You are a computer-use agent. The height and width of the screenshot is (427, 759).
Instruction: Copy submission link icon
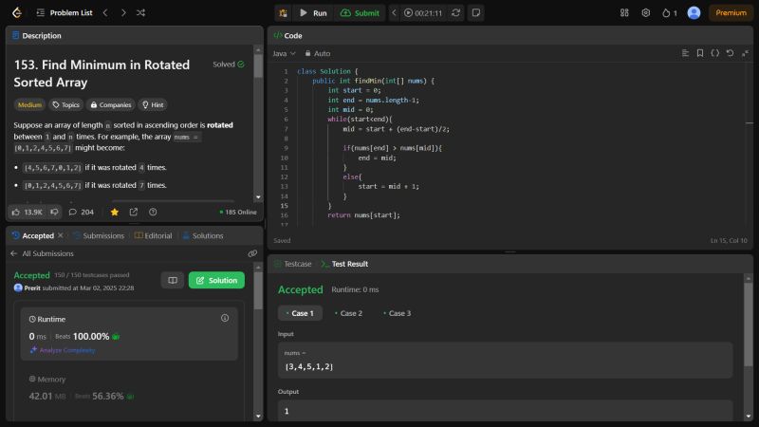(252, 253)
